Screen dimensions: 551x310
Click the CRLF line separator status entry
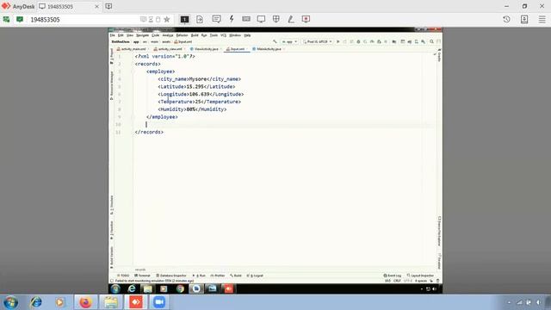point(397,281)
